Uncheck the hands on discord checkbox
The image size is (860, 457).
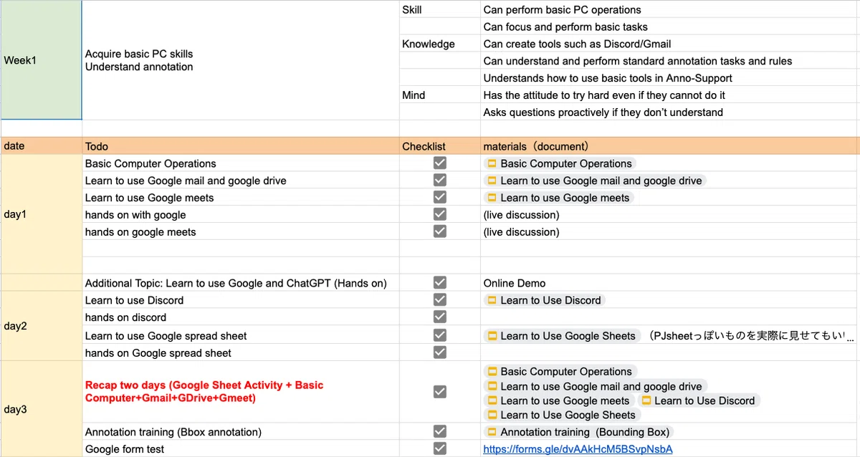(x=440, y=317)
